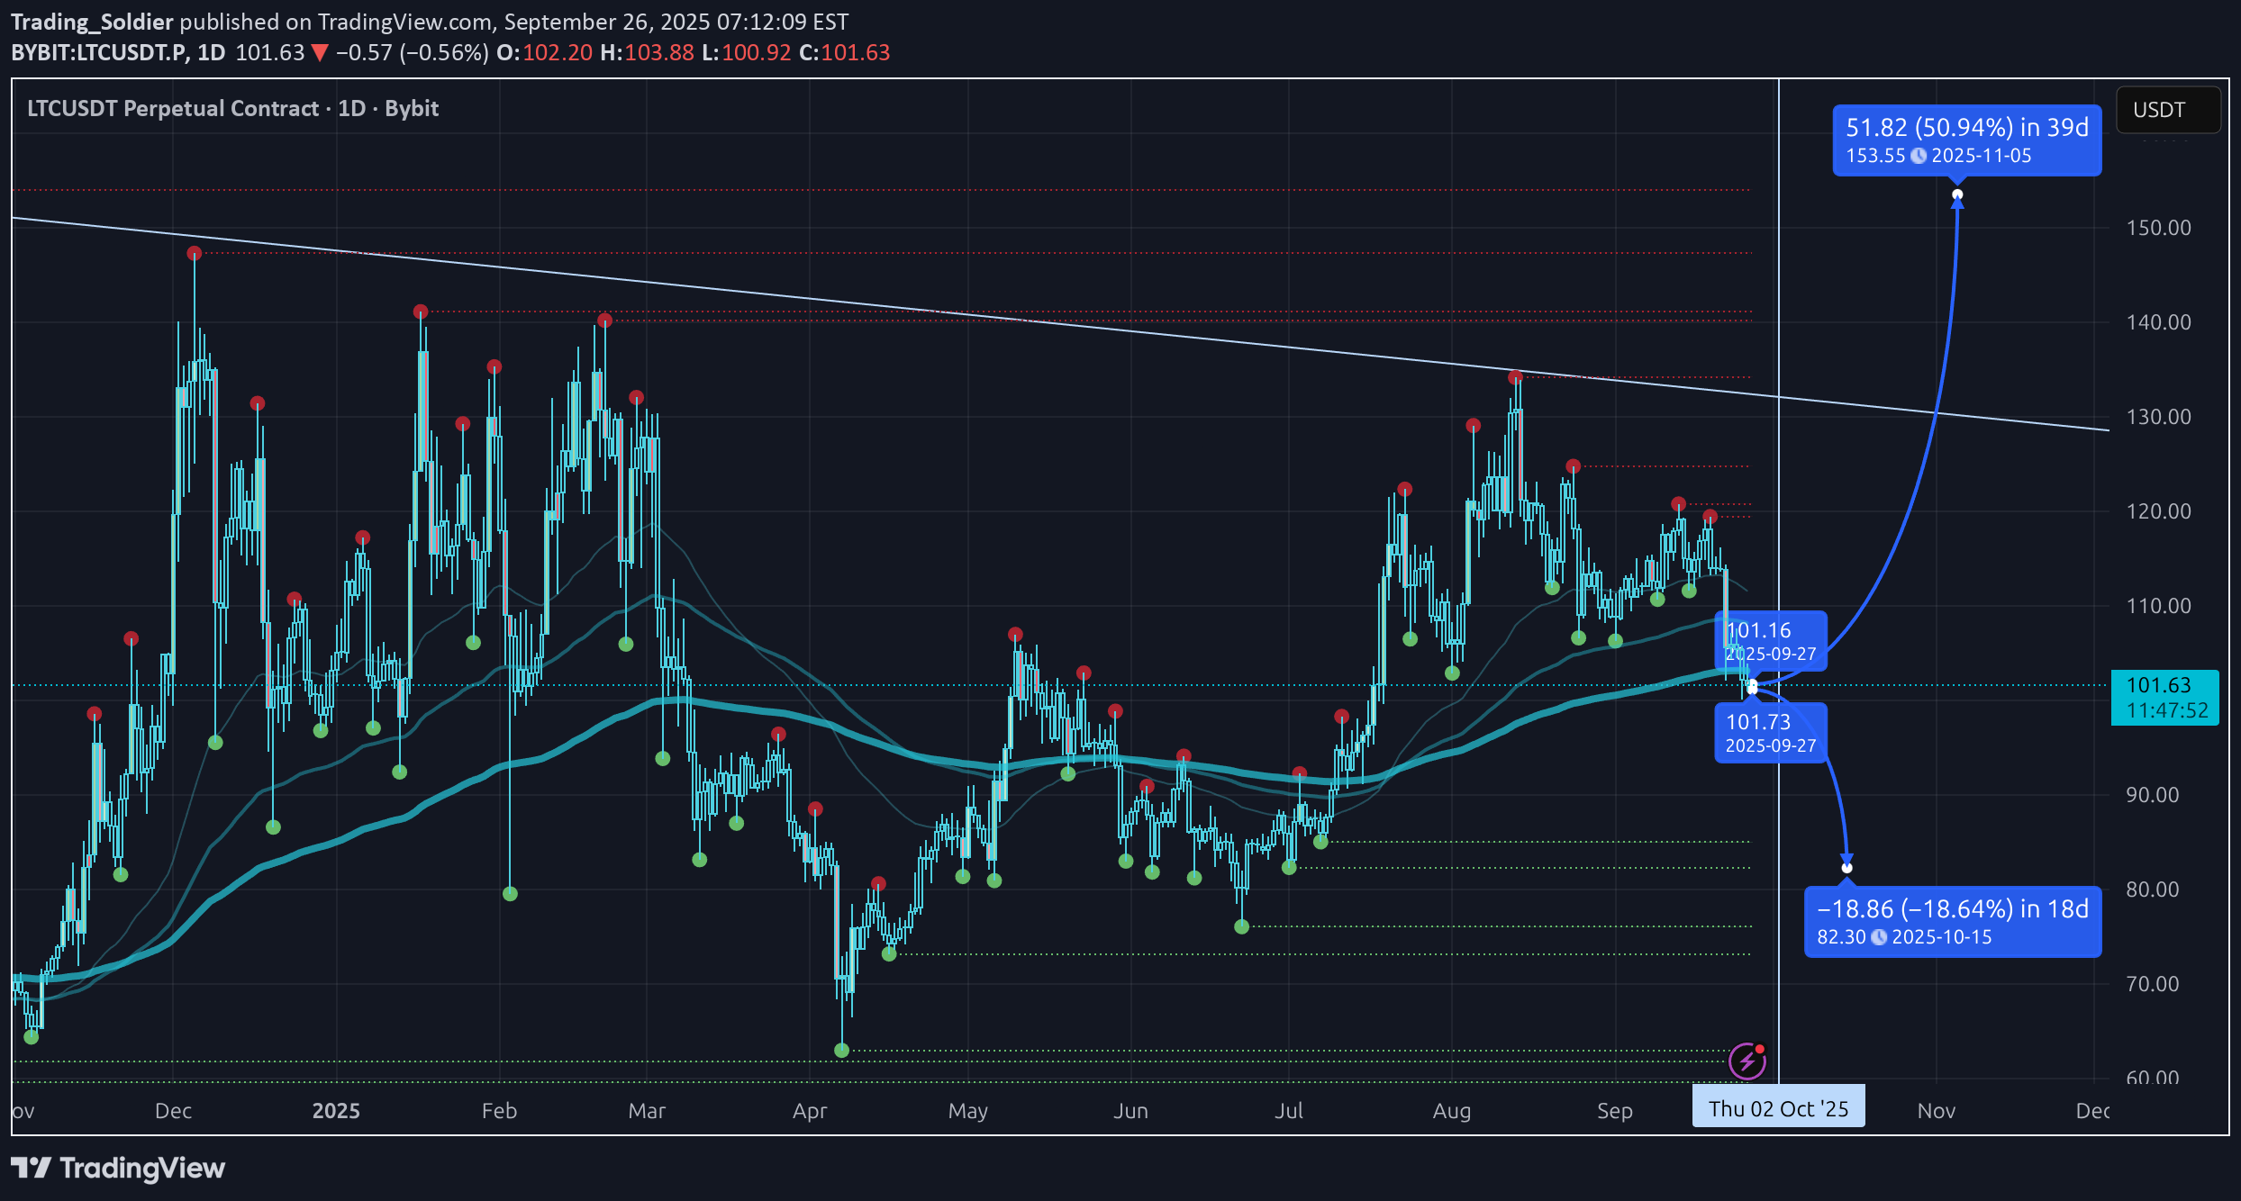
Task: Click the 130.00 price axis label
Action: coord(2158,417)
